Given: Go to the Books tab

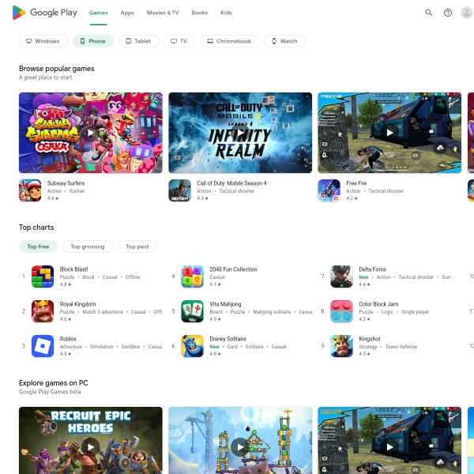Looking at the screenshot, I should 200,13.
